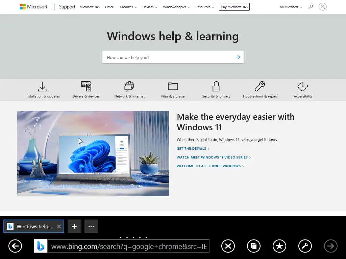The height and width of the screenshot is (259, 346).
Task: Open tab tools three-dots button
Action: [91, 226]
